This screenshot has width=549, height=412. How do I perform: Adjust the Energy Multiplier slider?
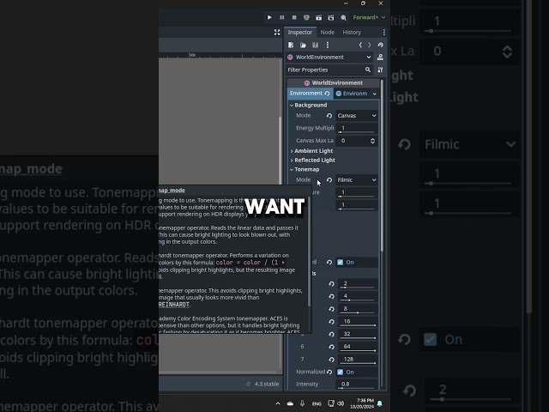point(357,132)
